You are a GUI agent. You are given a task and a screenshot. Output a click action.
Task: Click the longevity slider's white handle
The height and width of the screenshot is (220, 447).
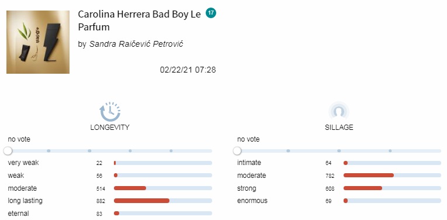click(8, 150)
